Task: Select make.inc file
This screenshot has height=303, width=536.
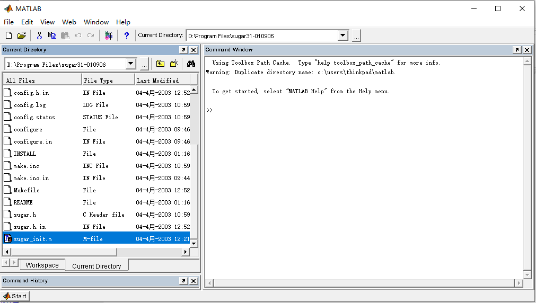Action: coord(96,166)
